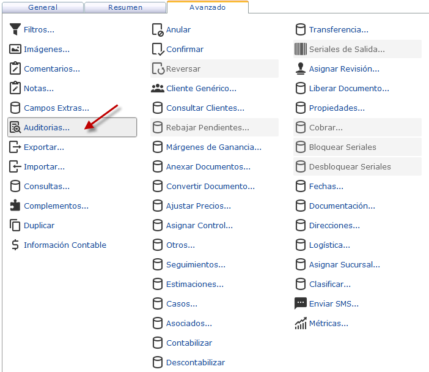
Task: Click the Confirmar checkmark document icon
Action: click(x=158, y=50)
